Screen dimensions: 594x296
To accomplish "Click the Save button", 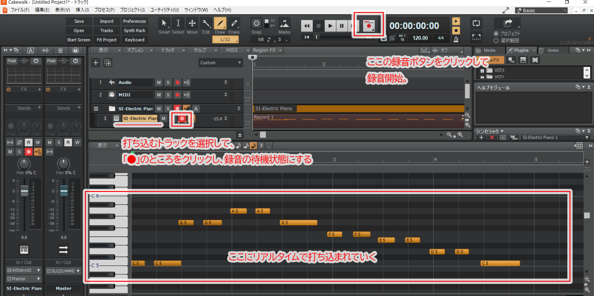I will (78, 21).
